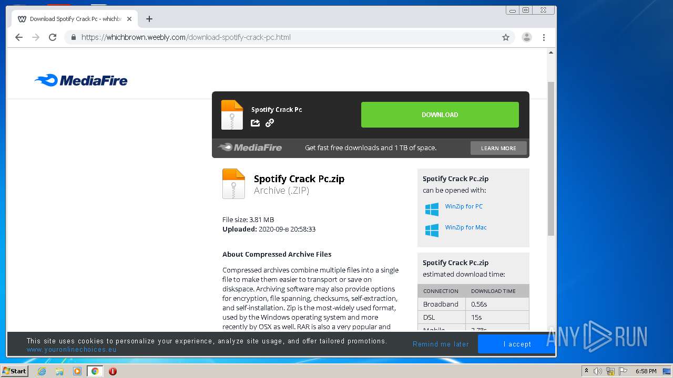Click the scrollbar up arrow

[x=551, y=52]
